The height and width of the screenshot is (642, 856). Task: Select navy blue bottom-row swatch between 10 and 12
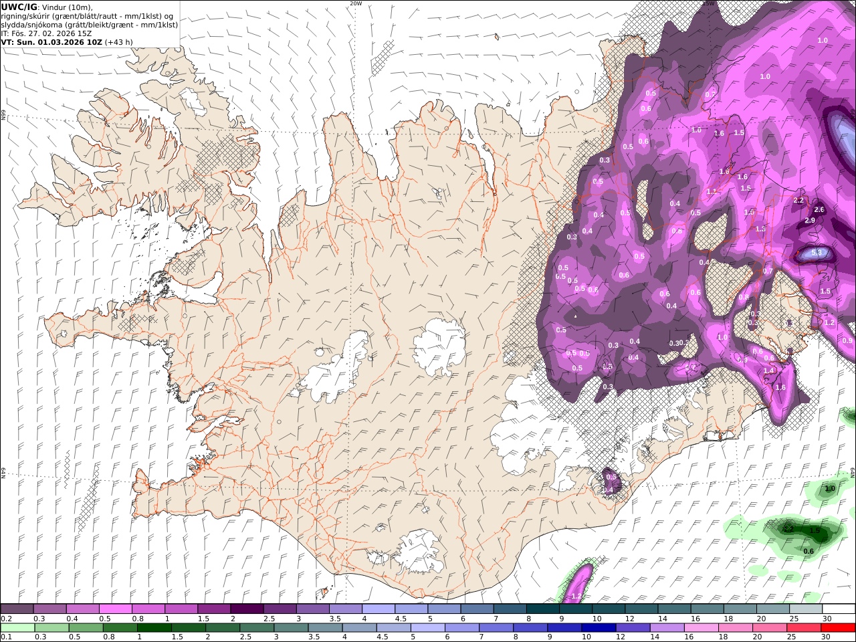597,627
